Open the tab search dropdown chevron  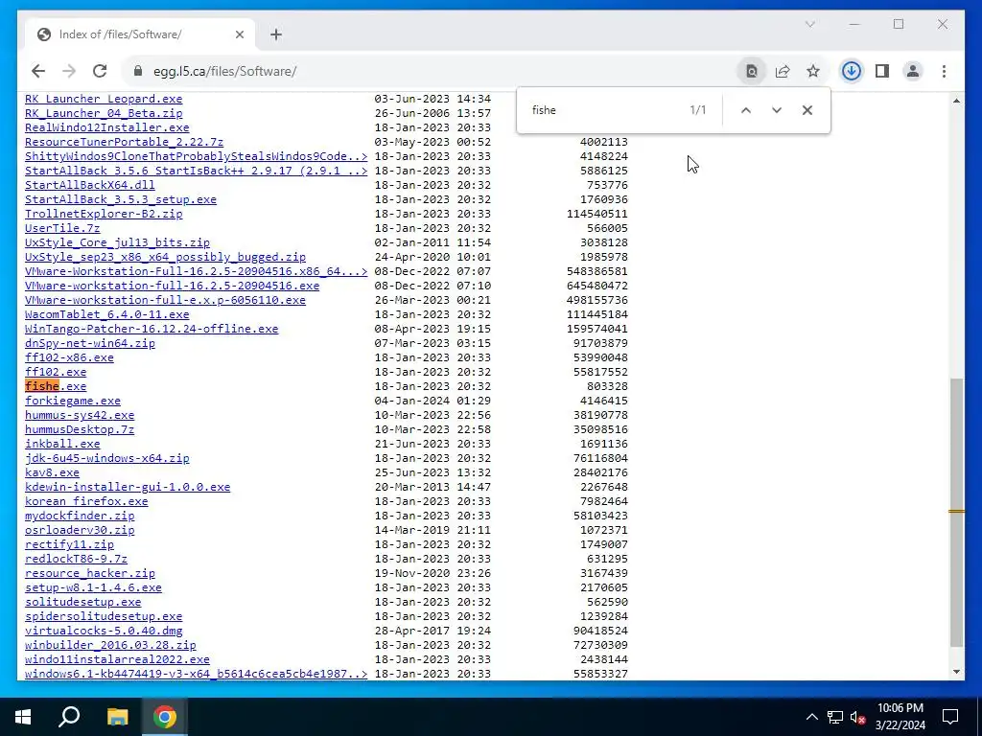coord(809,24)
